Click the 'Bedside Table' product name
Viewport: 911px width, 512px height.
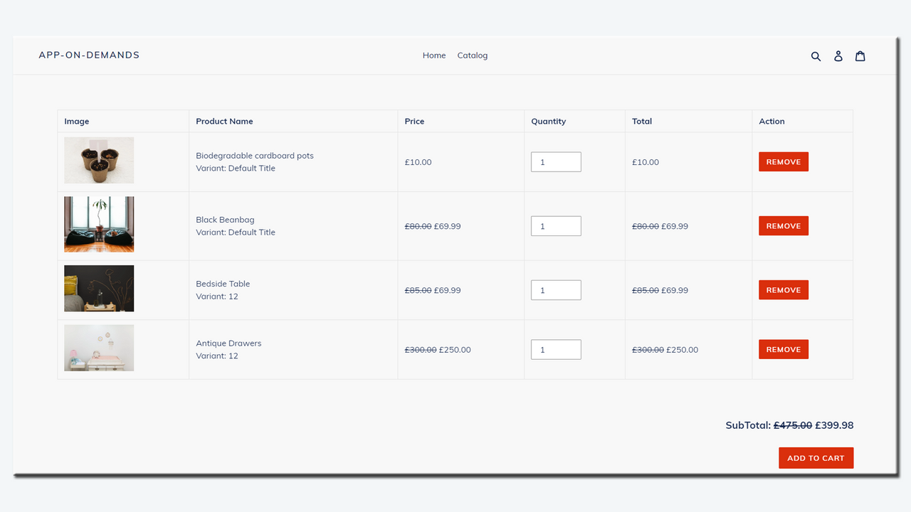click(x=223, y=284)
